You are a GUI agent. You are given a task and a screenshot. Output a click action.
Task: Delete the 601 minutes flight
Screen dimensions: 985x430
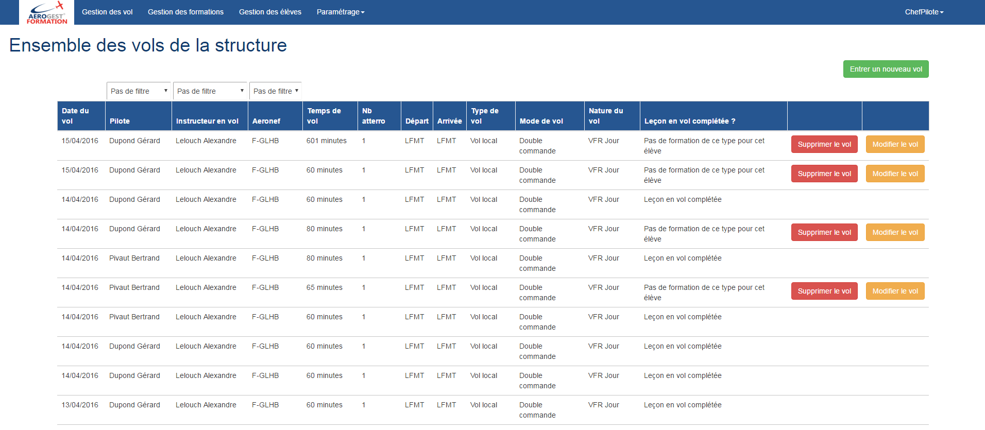[824, 144]
